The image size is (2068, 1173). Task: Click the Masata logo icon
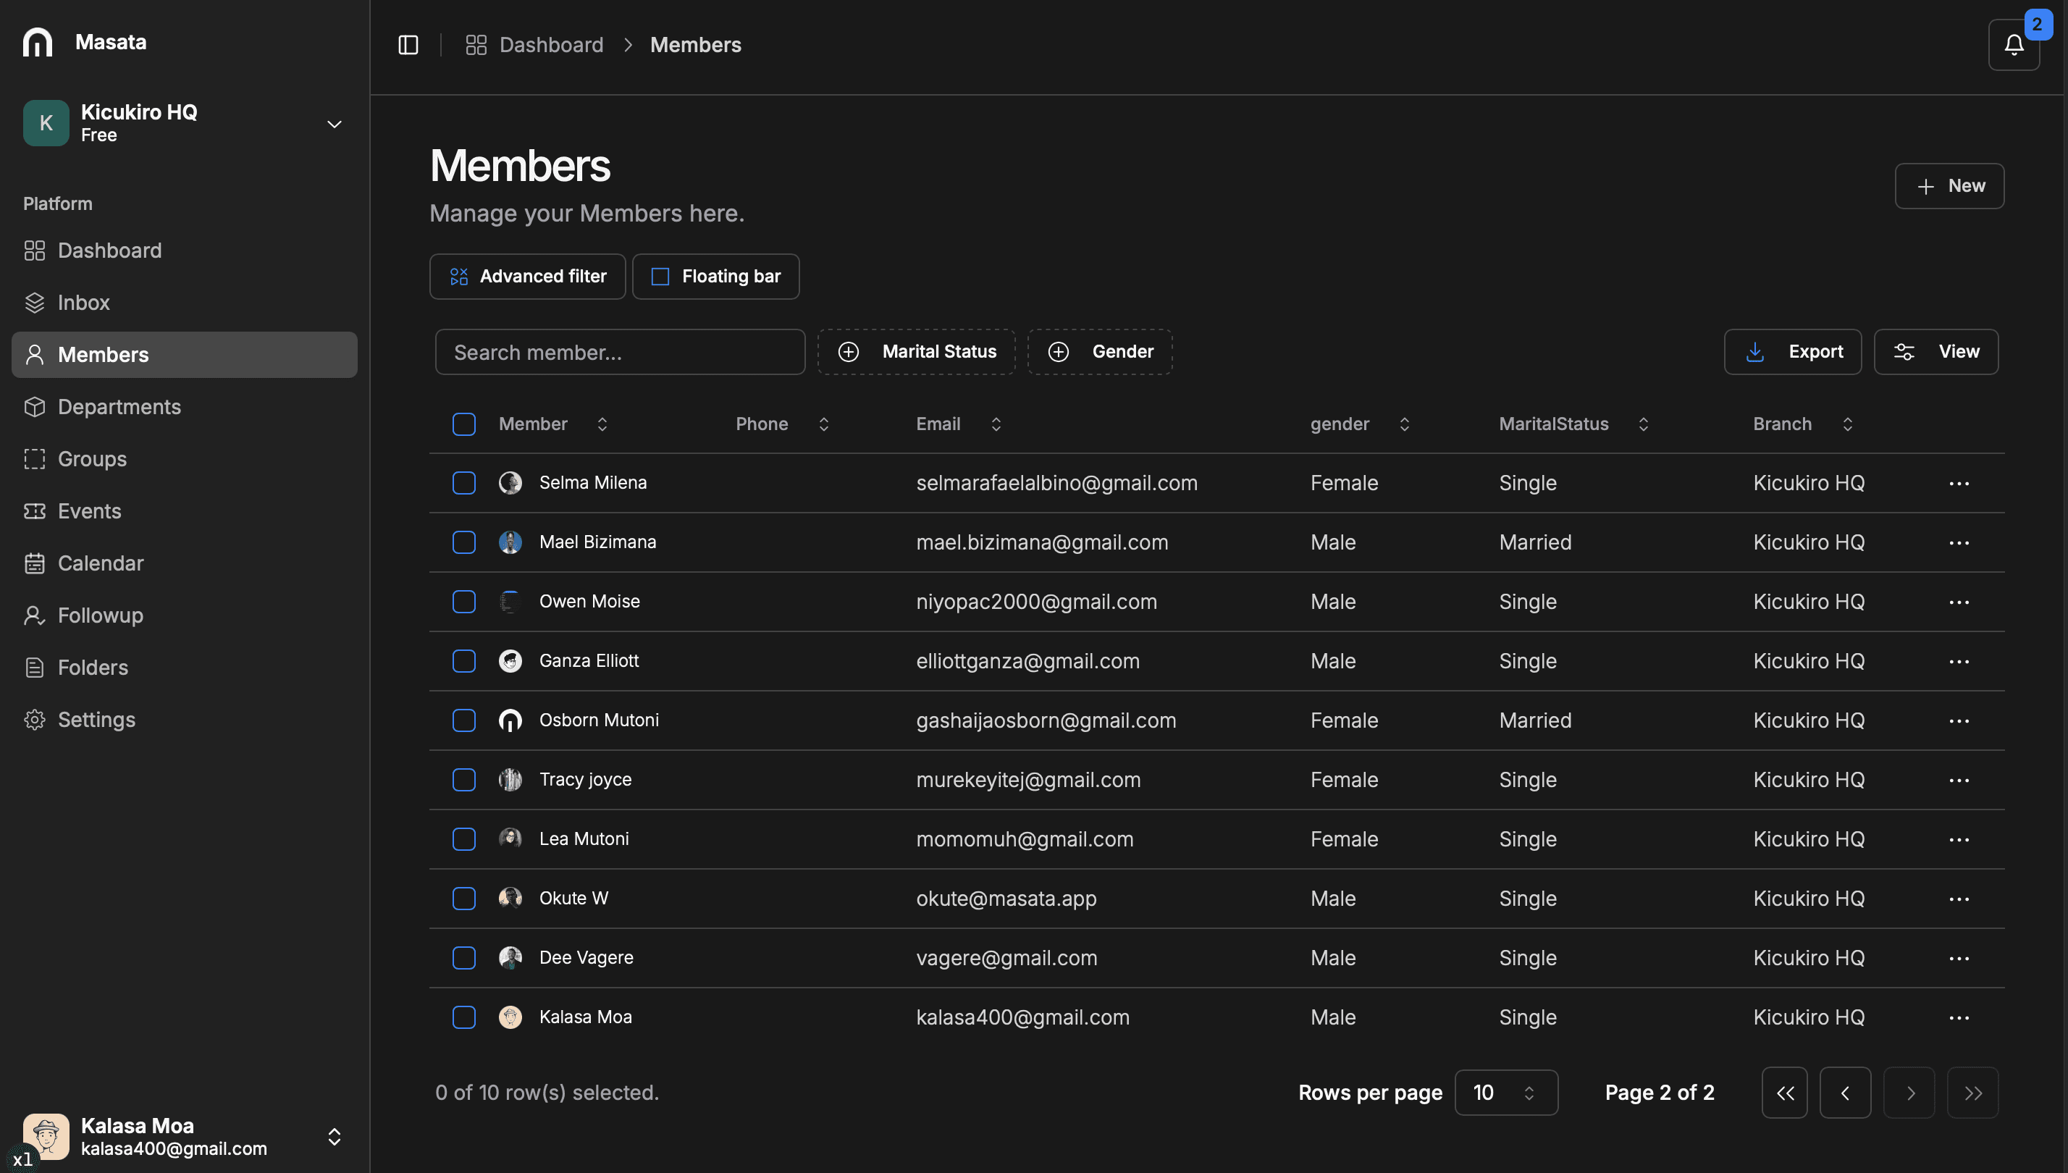[x=37, y=42]
